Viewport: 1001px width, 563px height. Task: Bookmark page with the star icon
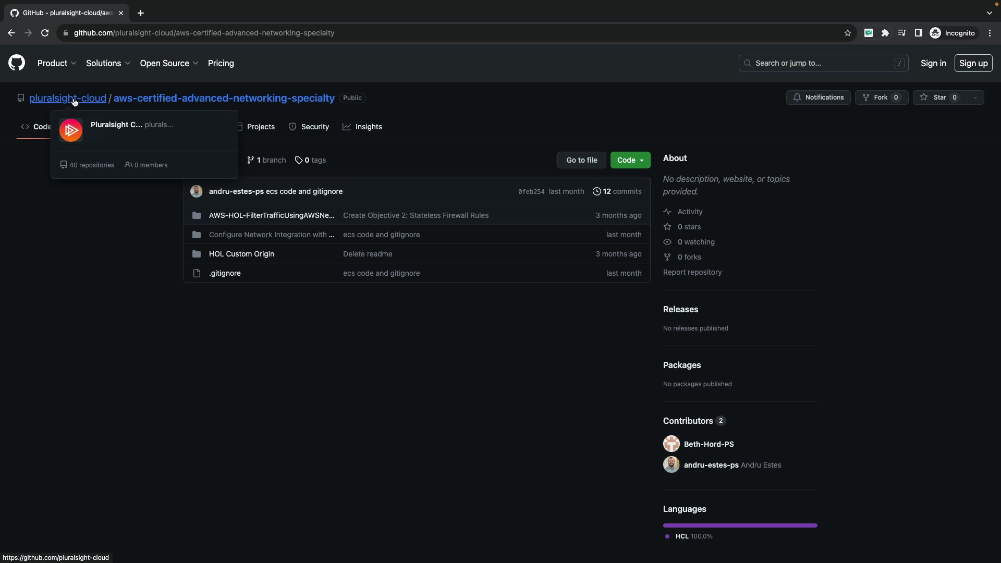pos(848,33)
